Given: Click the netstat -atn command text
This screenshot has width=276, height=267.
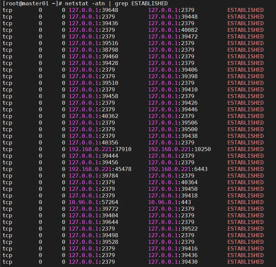Looking at the screenshot, I should click(x=85, y=3).
